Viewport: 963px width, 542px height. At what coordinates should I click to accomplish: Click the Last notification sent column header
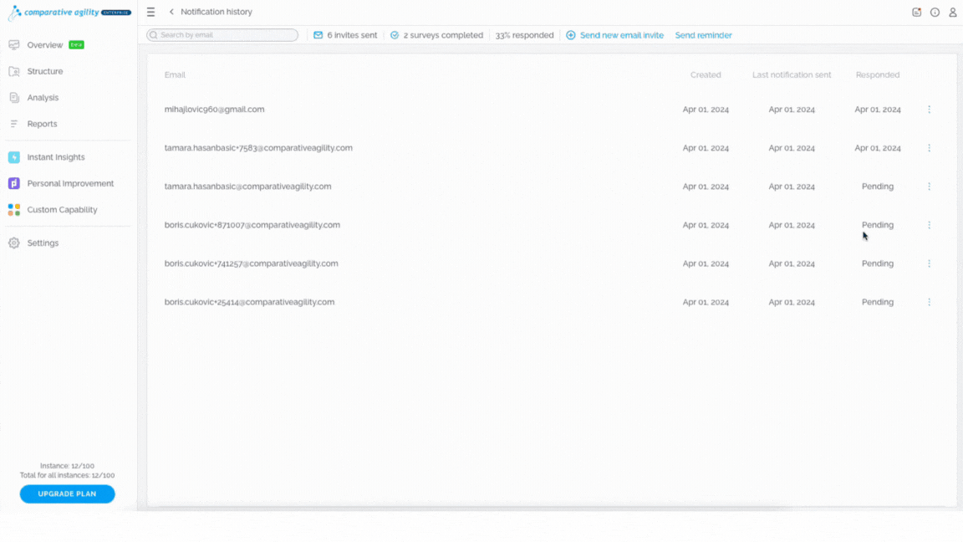click(x=792, y=75)
